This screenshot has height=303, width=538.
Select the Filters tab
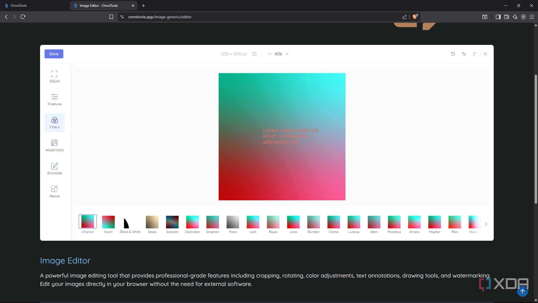tap(54, 123)
